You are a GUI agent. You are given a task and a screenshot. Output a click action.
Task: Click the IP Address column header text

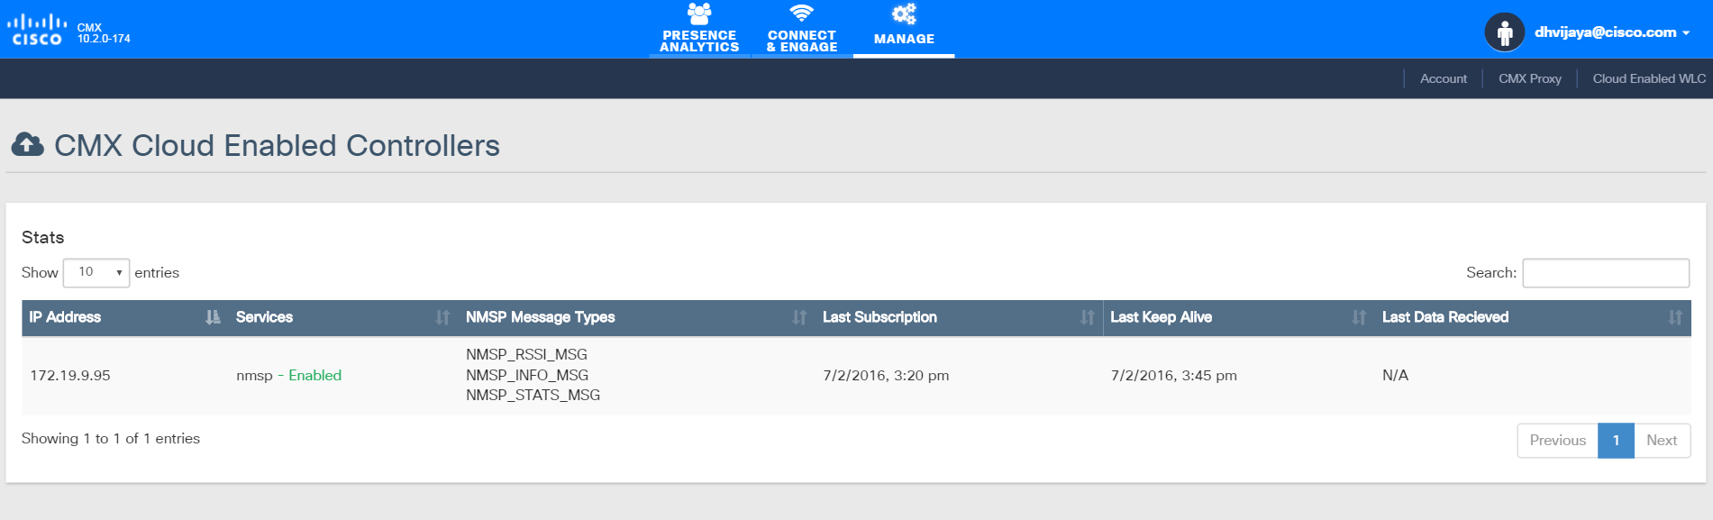point(65,317)
